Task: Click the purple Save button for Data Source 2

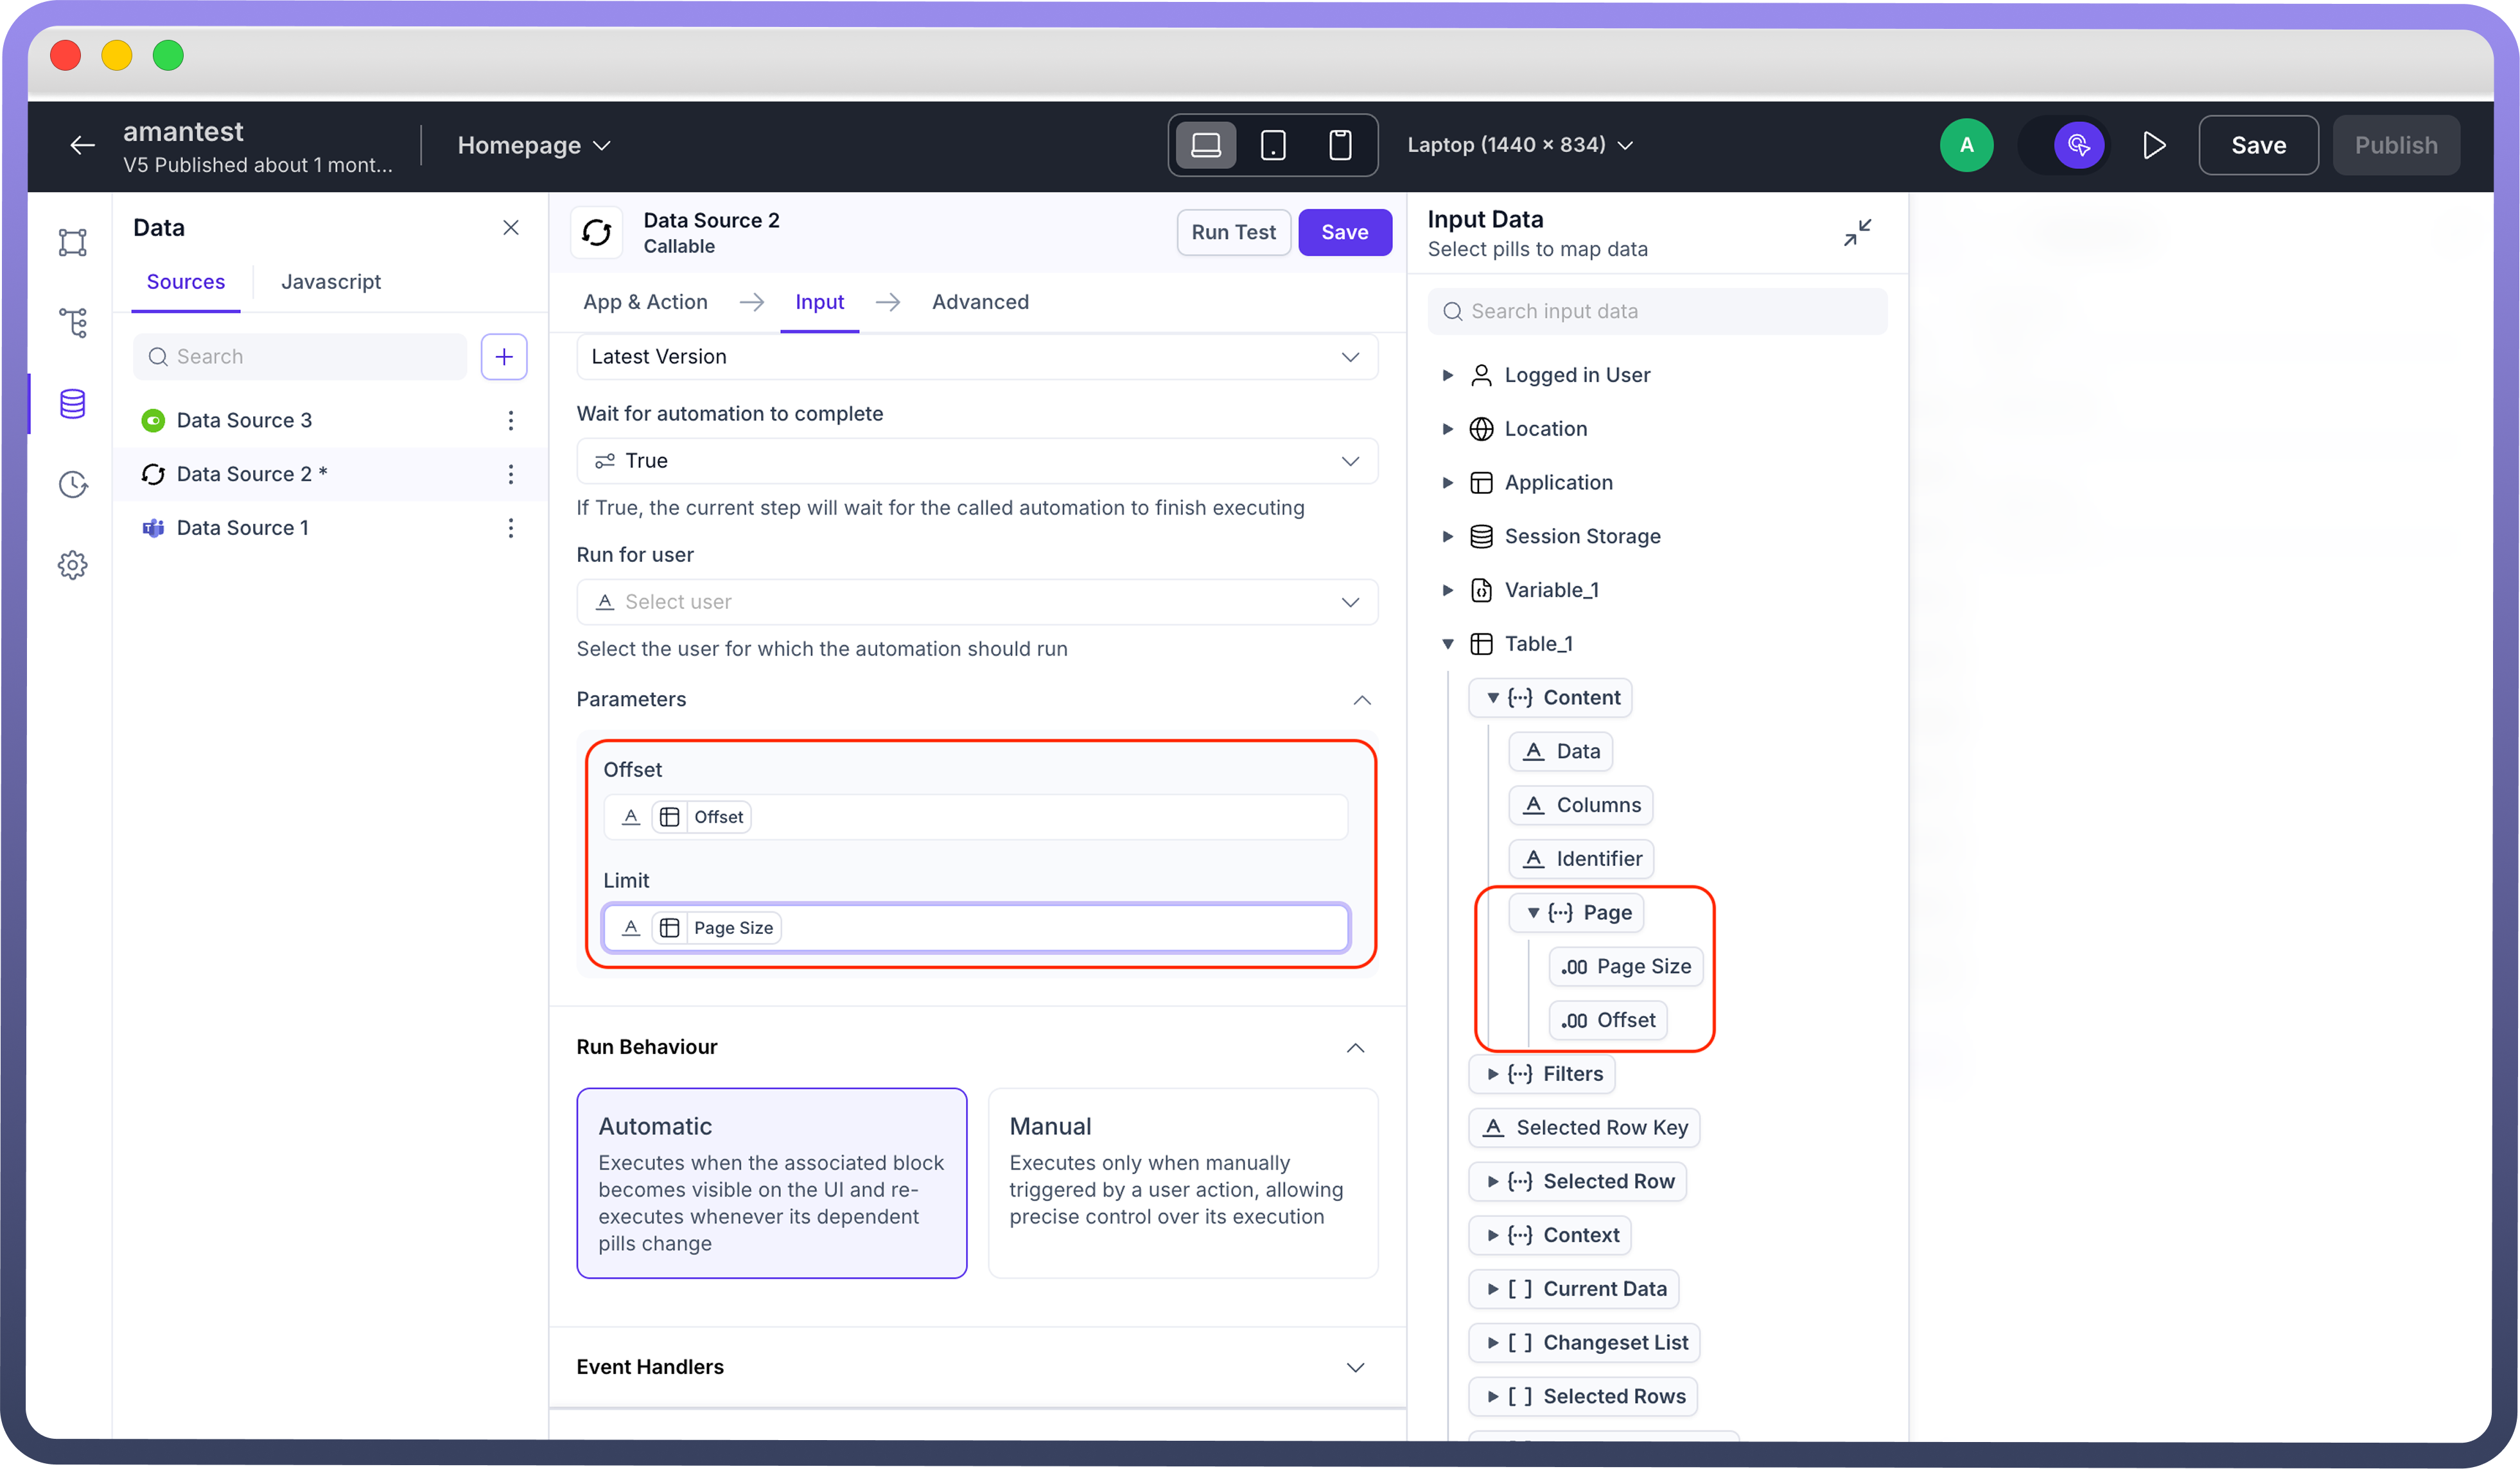Action: click(1344, 232)
